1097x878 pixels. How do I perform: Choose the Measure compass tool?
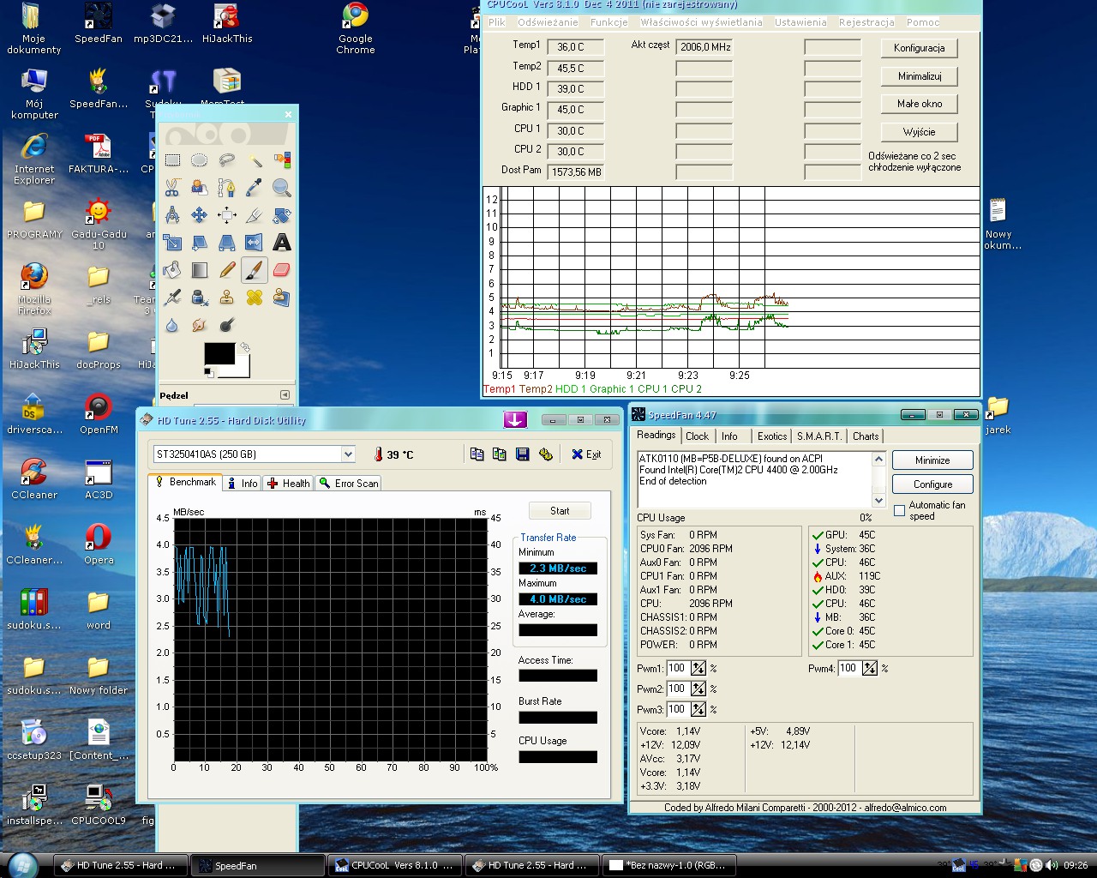pos(172,215)
